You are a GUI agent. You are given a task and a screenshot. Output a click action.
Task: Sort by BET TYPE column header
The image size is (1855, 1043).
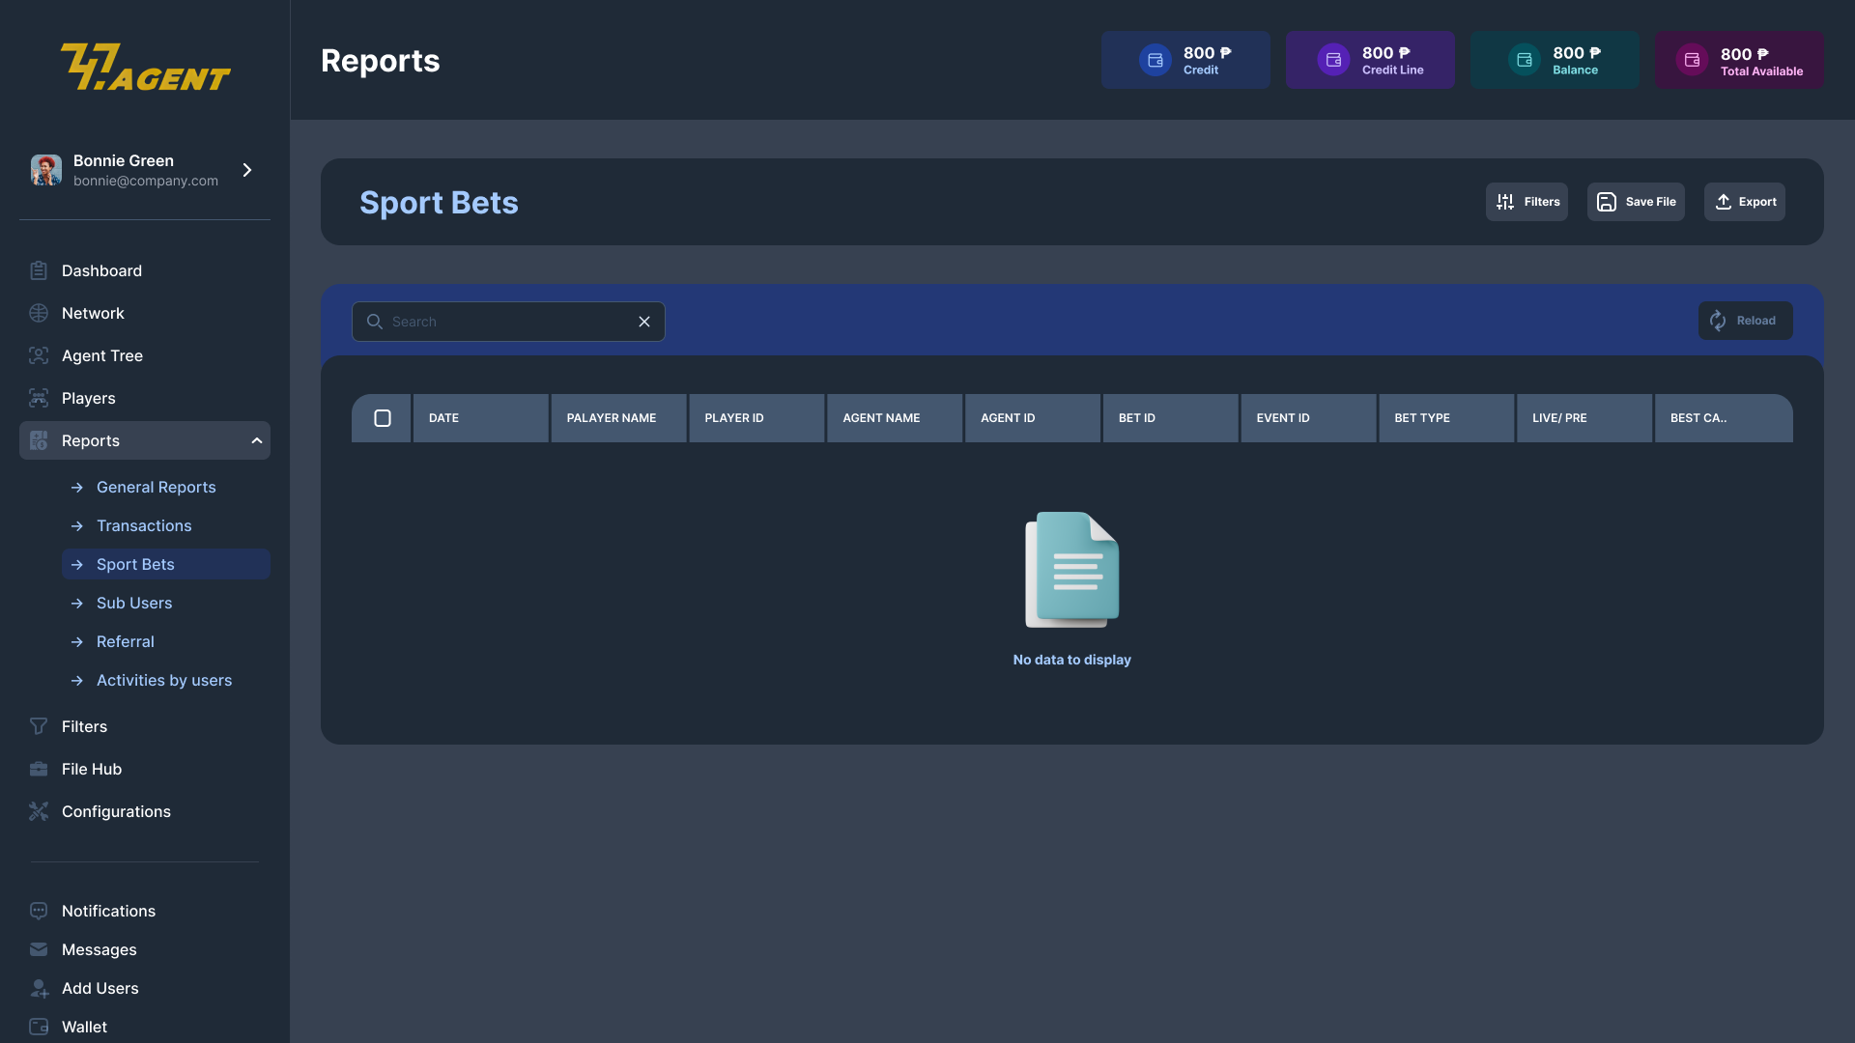(1446, 418)
